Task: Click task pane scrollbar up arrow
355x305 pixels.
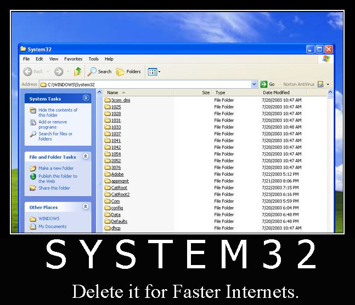Action: pyautogui.click(x=99, y=92)
